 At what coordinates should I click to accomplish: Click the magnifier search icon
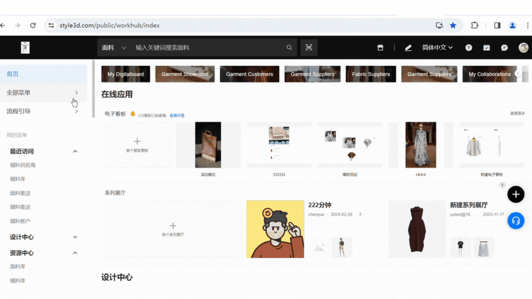coord(289,48)
